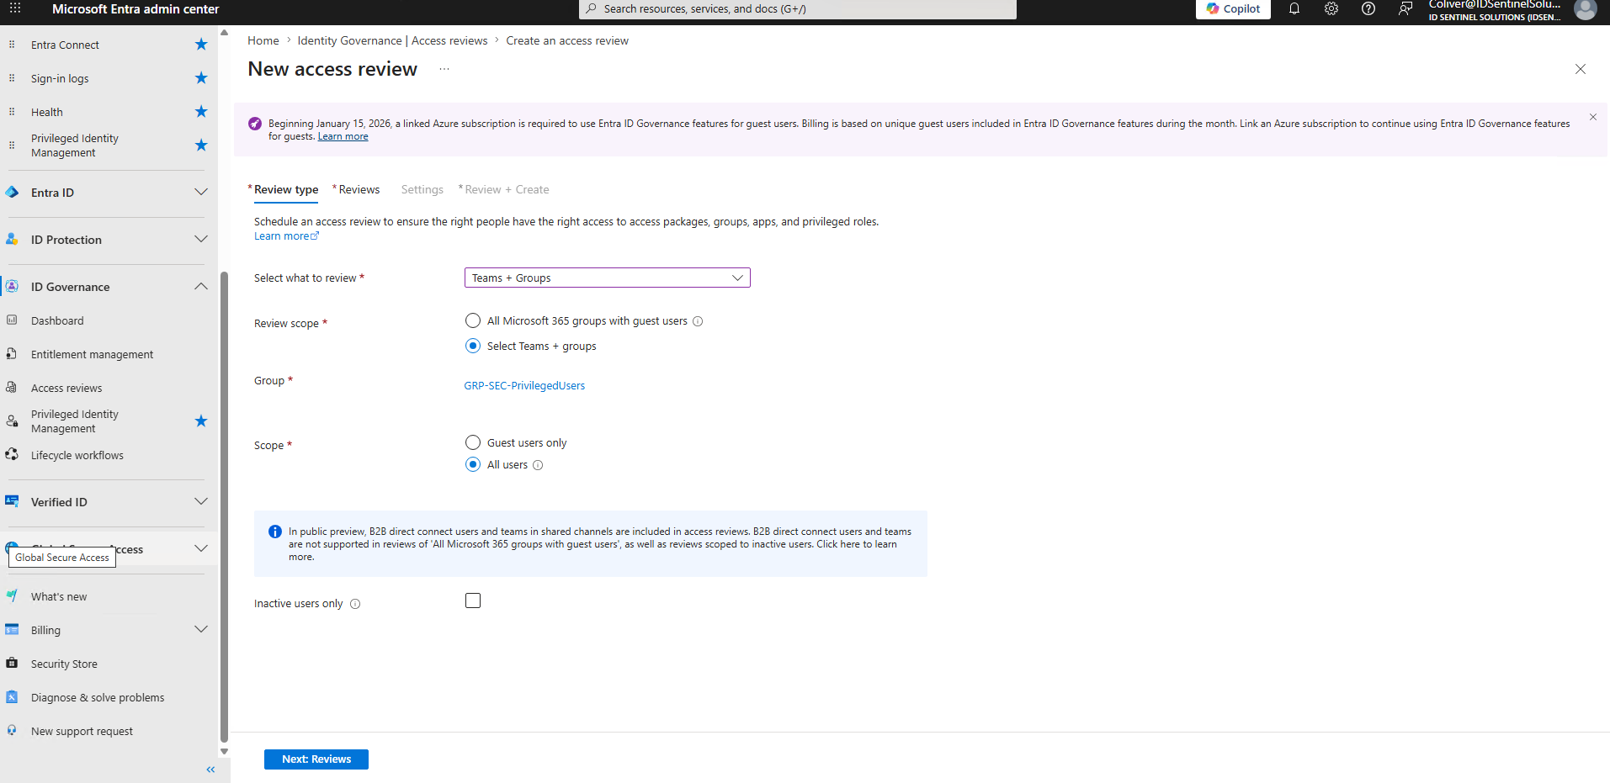Image resolution: width=1610 pixels, height=783 pixels.
Task: Click info icon beside Microsoft 365 groups option
Action: click(x=698, y=321)
